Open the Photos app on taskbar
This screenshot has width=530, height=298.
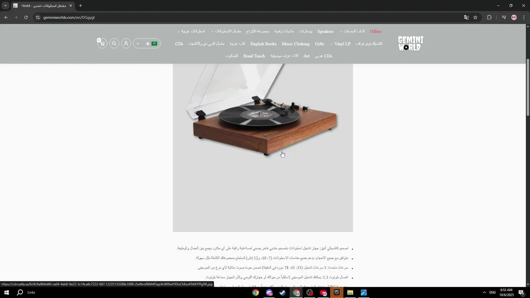pyautogui.click(x=364, y=293)
